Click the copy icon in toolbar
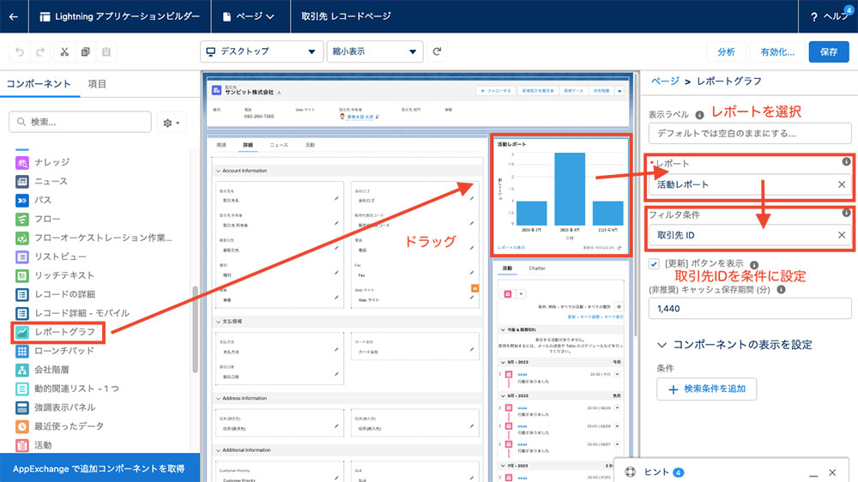The image size is (858, 482). pyautogui.click(x=85, y=51)
